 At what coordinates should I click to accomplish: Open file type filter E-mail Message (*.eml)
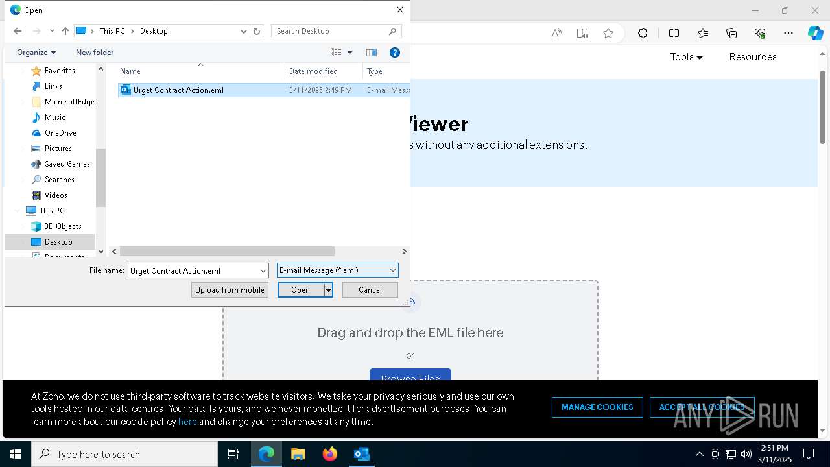(x=337, y=270)
